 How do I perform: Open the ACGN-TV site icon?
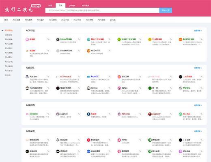point(88,51)
